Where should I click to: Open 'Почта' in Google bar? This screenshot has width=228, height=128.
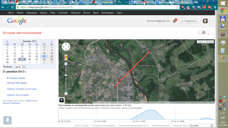(x=86, y=13)
